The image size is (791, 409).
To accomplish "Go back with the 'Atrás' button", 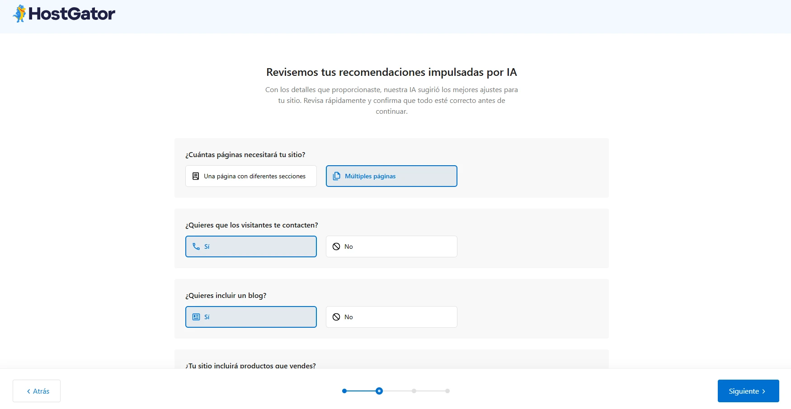I will (37, 391).
